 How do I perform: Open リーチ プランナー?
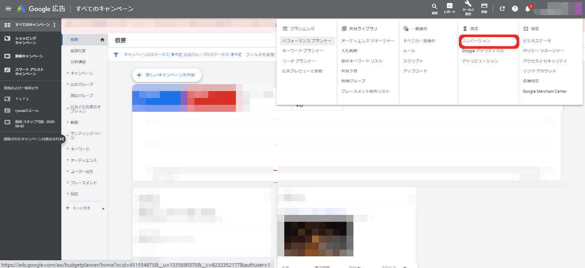(299, 61)
